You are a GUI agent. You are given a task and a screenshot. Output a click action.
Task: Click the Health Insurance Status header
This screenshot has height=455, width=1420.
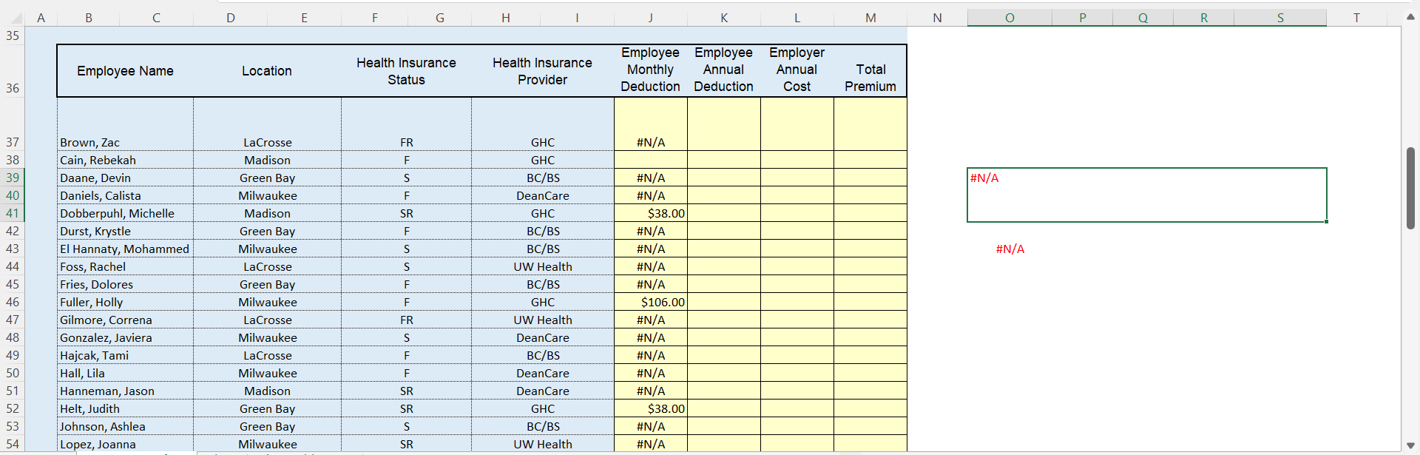(406, 71)
